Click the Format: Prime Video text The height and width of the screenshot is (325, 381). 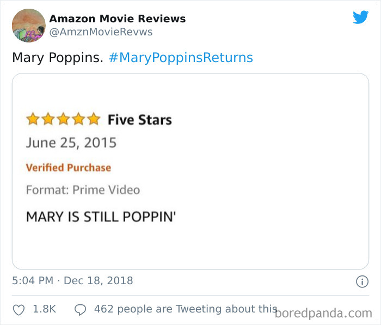coord(83,190)
